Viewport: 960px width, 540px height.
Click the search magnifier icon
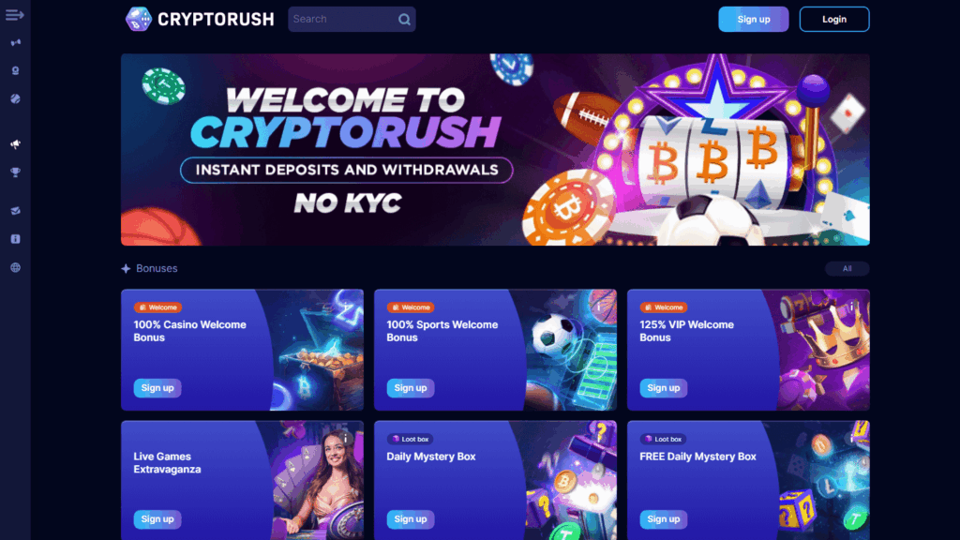coord(404,20)
